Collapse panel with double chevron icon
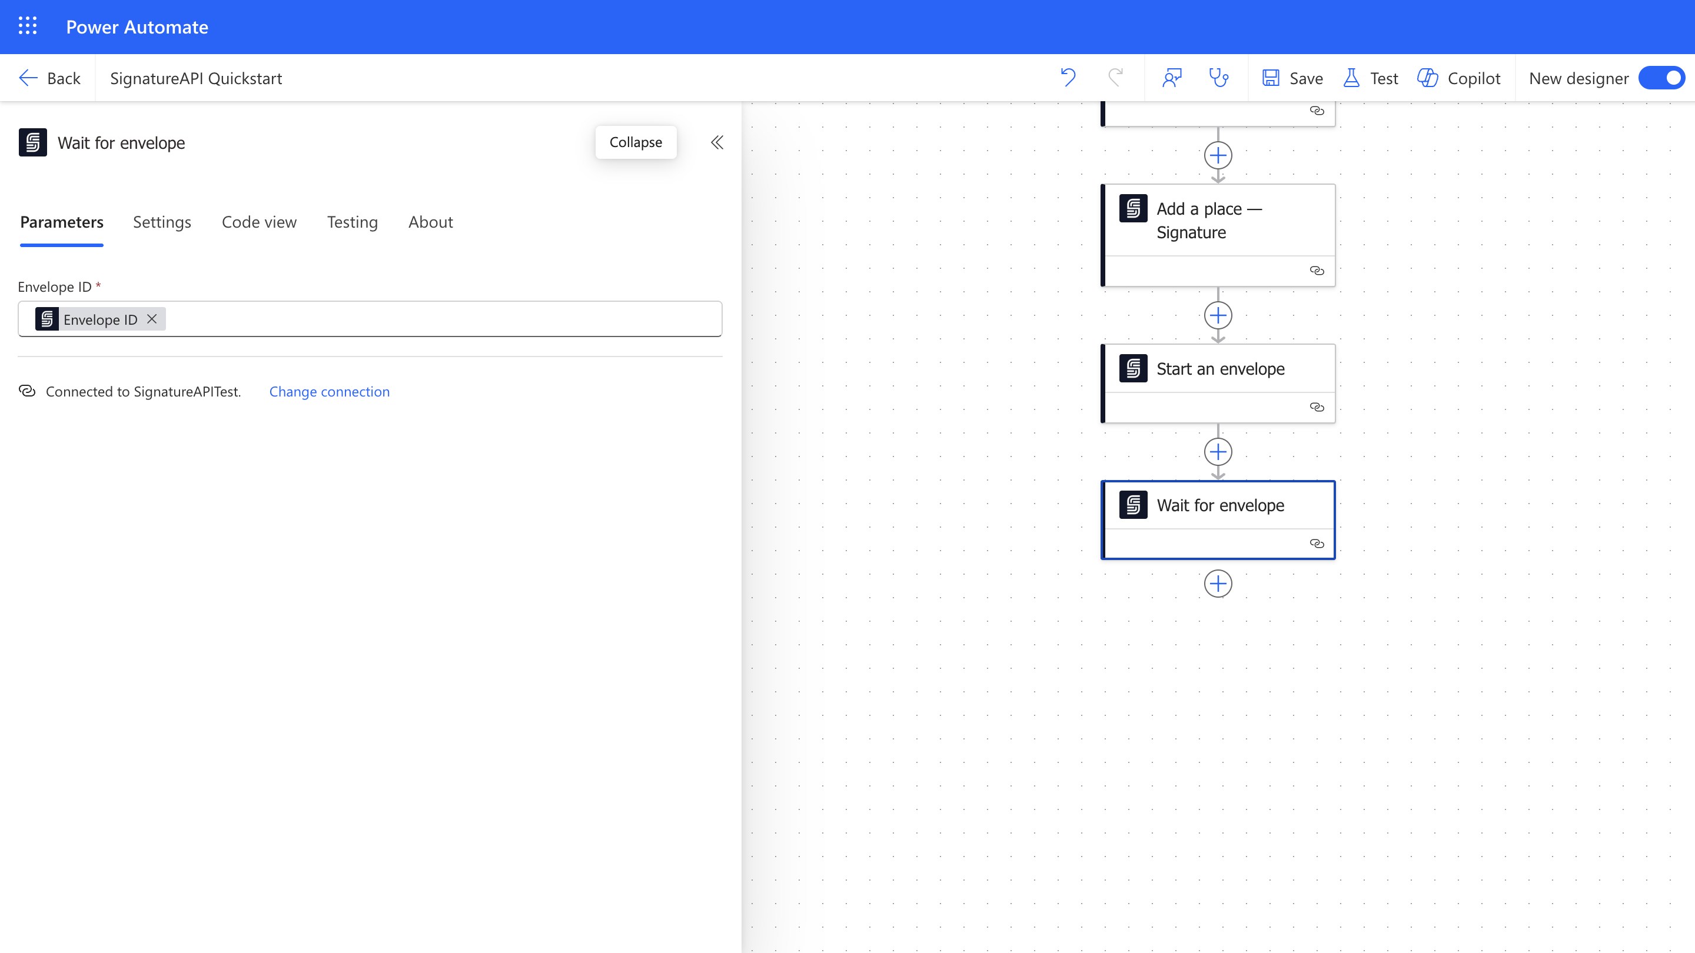The width and height of the screenshot is (1695, 953). pyautogui.click(x=717, y=142)
